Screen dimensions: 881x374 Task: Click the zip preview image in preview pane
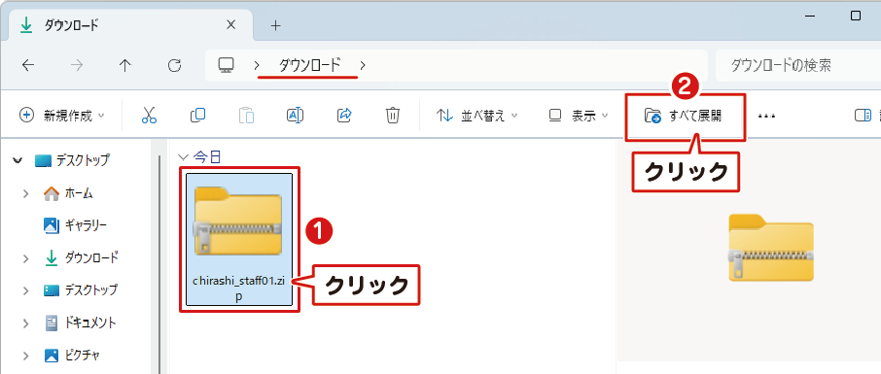pos(771,248)
